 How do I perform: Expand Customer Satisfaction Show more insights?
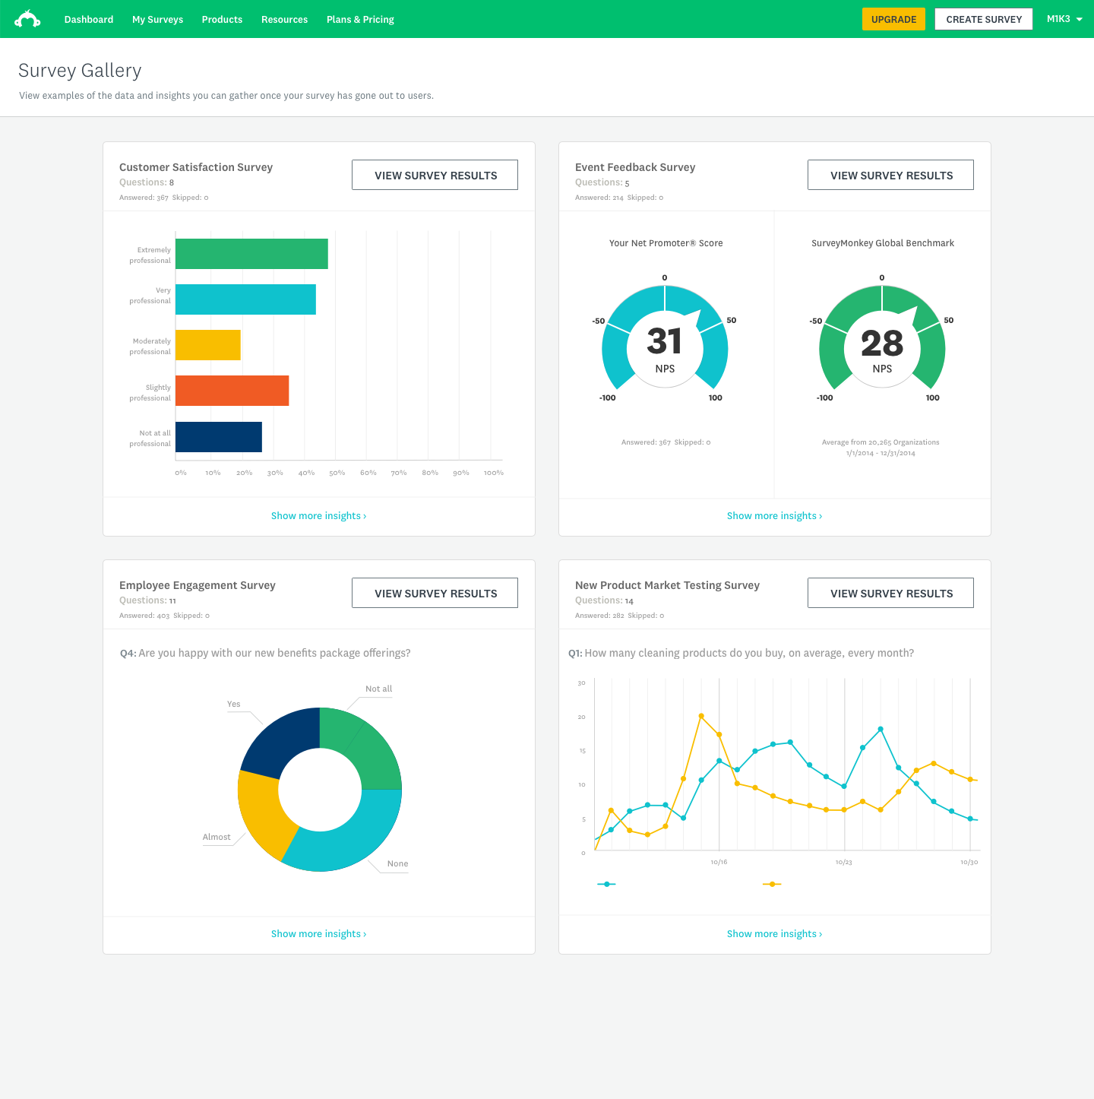click(x=318, y=516)
